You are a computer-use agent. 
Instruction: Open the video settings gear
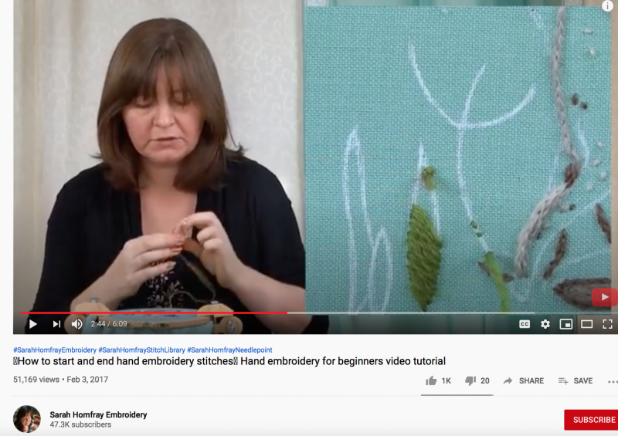(x=545, y=324)
